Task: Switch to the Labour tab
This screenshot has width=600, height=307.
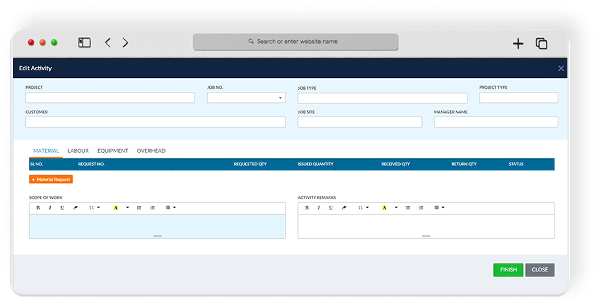Action: coord(78,151)
